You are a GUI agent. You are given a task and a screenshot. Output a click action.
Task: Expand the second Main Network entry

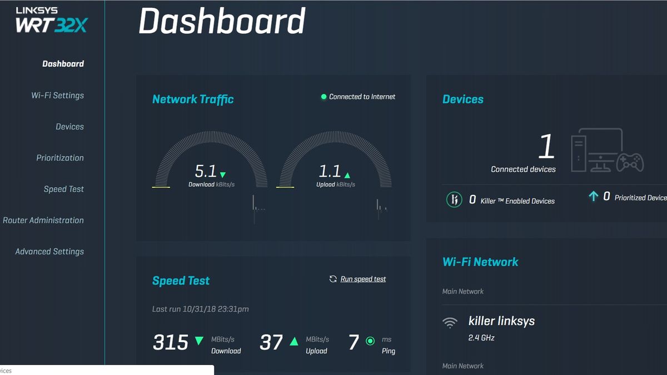[x=462, y=366]
